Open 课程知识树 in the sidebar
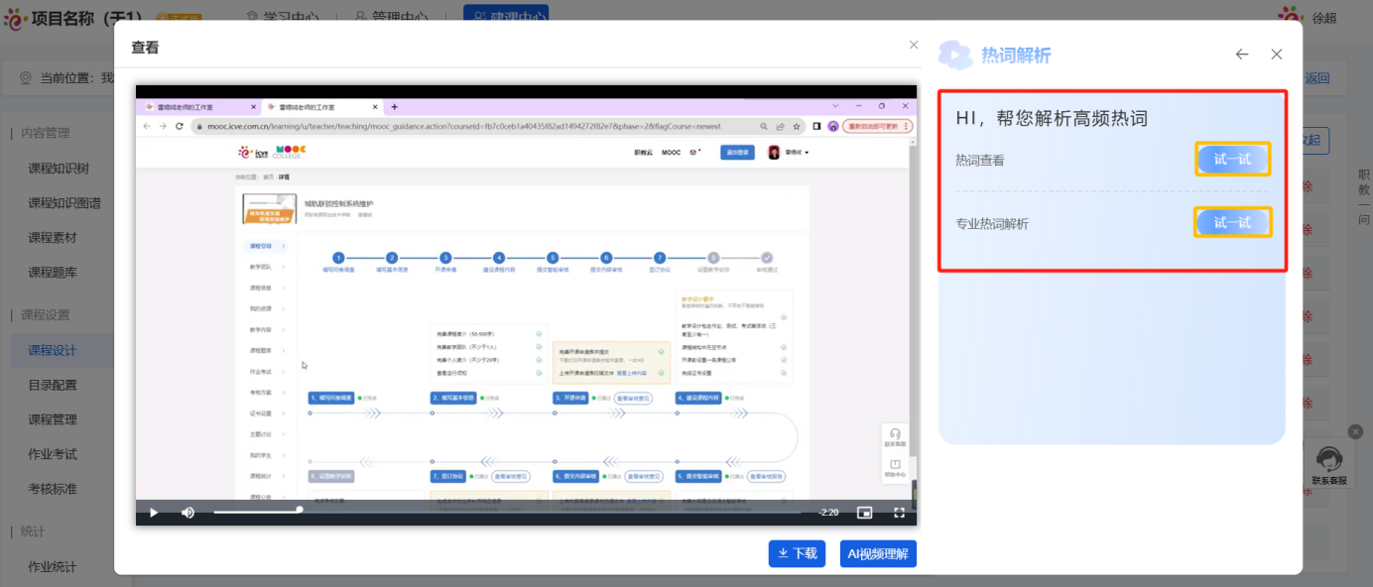The height and width of the screenshot is (587, 1373). pyautogui.click(x=59, y=168)
